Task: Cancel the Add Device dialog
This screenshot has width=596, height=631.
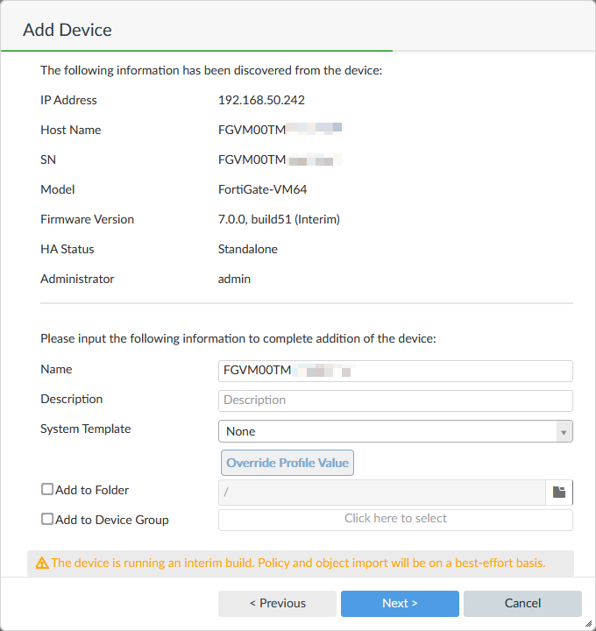Action: (522, 603)
